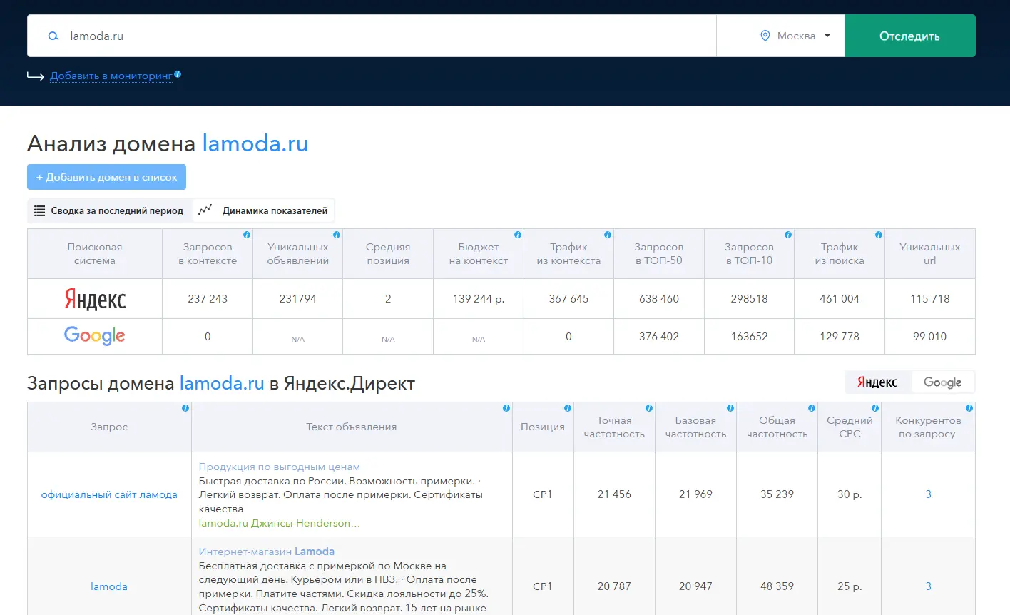Viewport: 1010px width, 615px height.
Task: Select Яндекс unique url value 115 718
Action: click(x=930, y=299)
